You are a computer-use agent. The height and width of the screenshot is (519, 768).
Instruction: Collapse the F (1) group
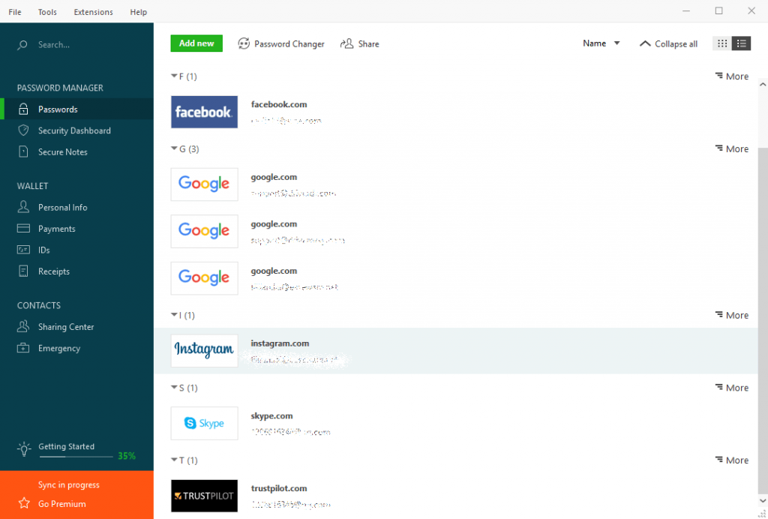coord(174,76)
